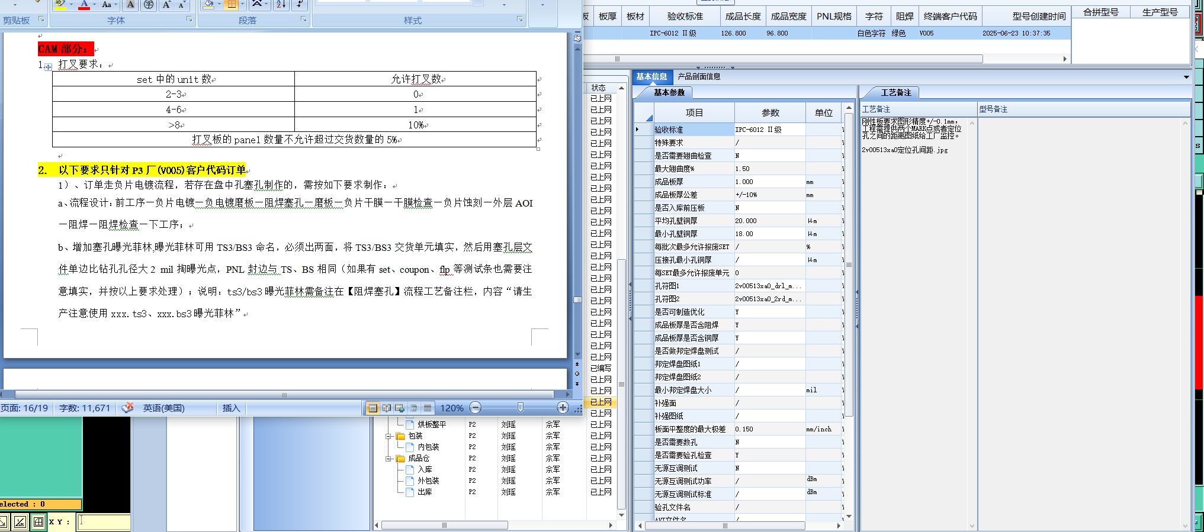Open the highlight color dropdown arrow

pos(71,4)
